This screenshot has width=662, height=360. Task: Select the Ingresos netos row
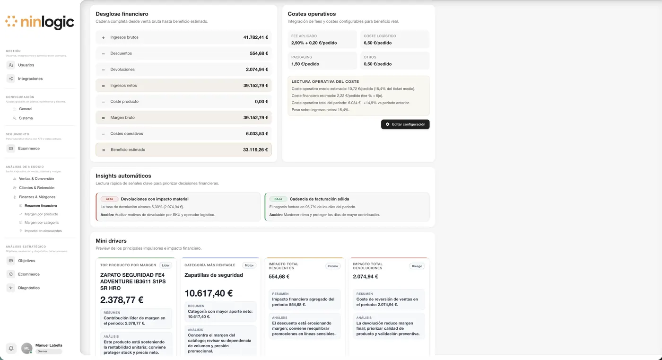[183, 86]
